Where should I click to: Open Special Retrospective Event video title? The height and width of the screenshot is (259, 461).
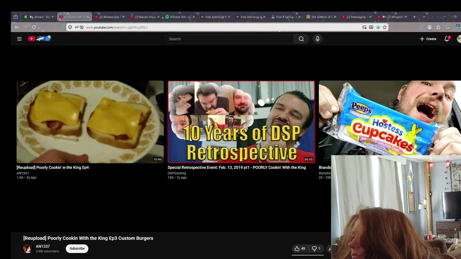tap(237, 167)
